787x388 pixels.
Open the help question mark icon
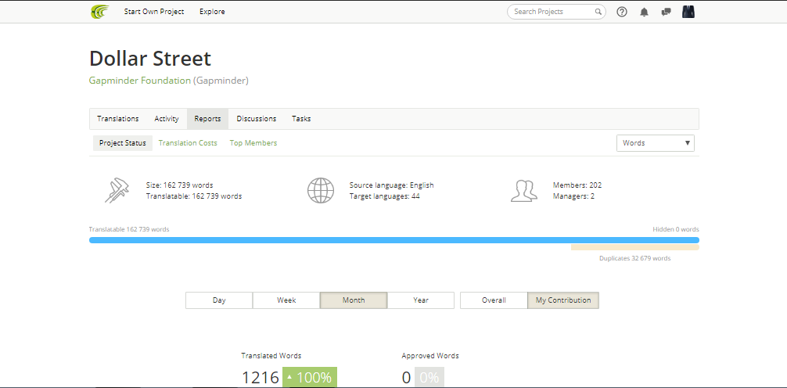(622, 12)
